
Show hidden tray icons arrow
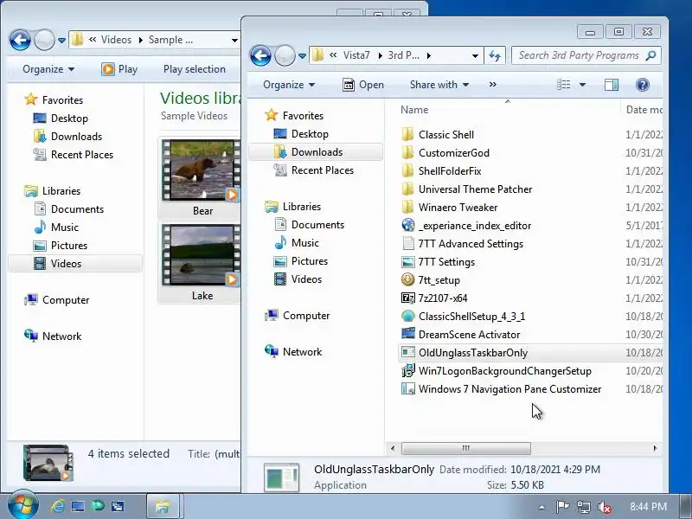point(541,507)
